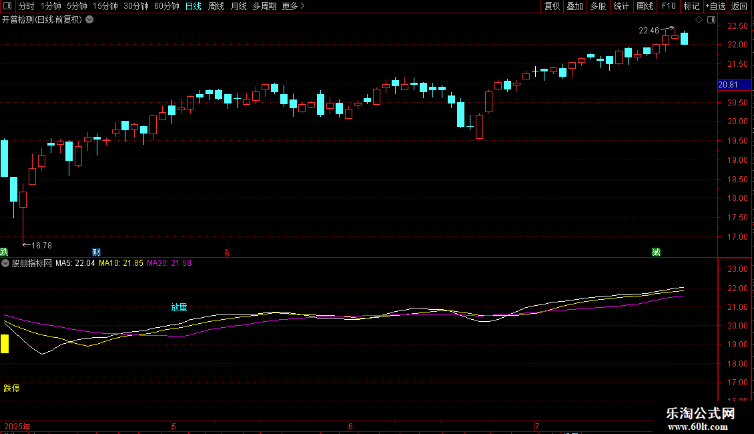Click month 7 marker on time axis
The height and width of the screenshot is (434, 754).
tap(537, 427)
